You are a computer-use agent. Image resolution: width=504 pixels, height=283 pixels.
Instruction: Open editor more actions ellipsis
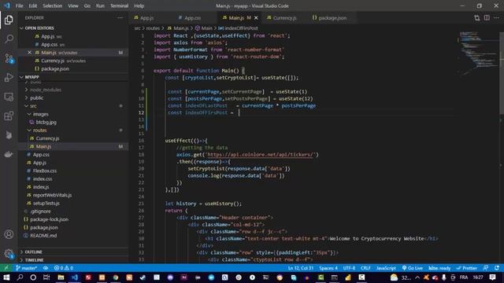pyautogui.click(x=497, y=18)
